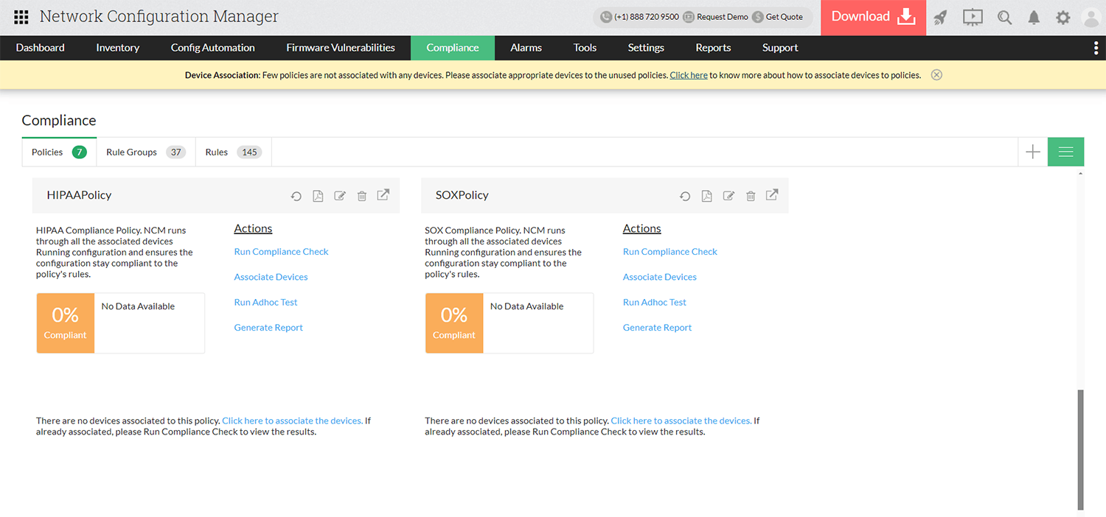Export HIPAAPolicy as PDF
This screenshot has width=1106, height=517.
point(318,196)
